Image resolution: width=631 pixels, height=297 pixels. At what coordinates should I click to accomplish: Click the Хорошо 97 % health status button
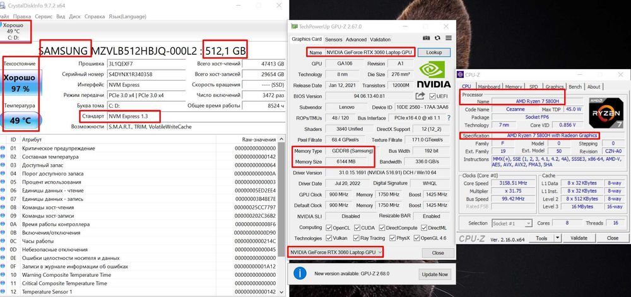point(20,82)
